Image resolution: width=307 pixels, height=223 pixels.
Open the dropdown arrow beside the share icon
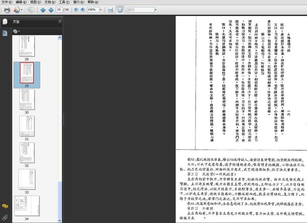point(21,10)
